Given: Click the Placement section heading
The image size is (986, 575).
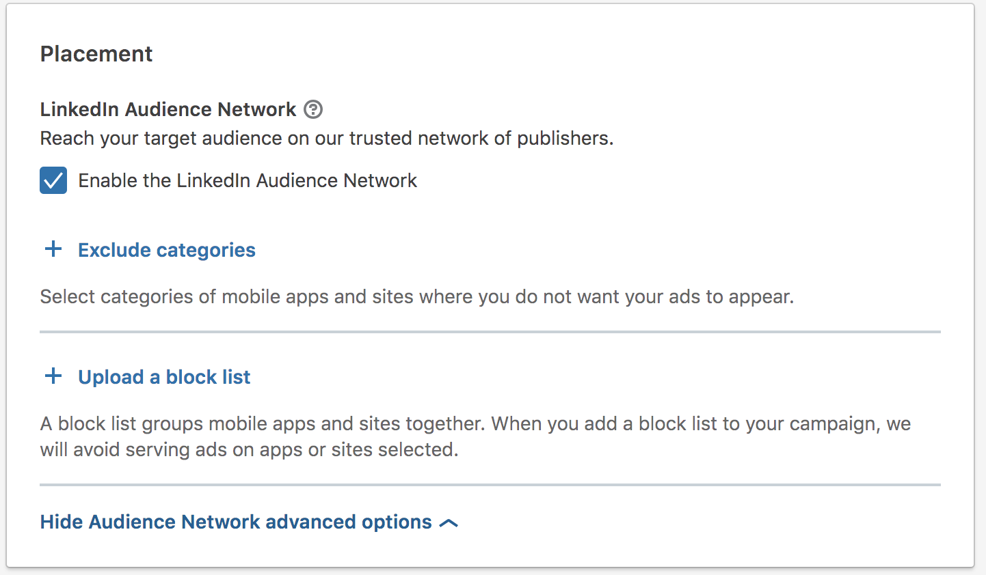Looking at the screenshot, I should pos(96,54).
